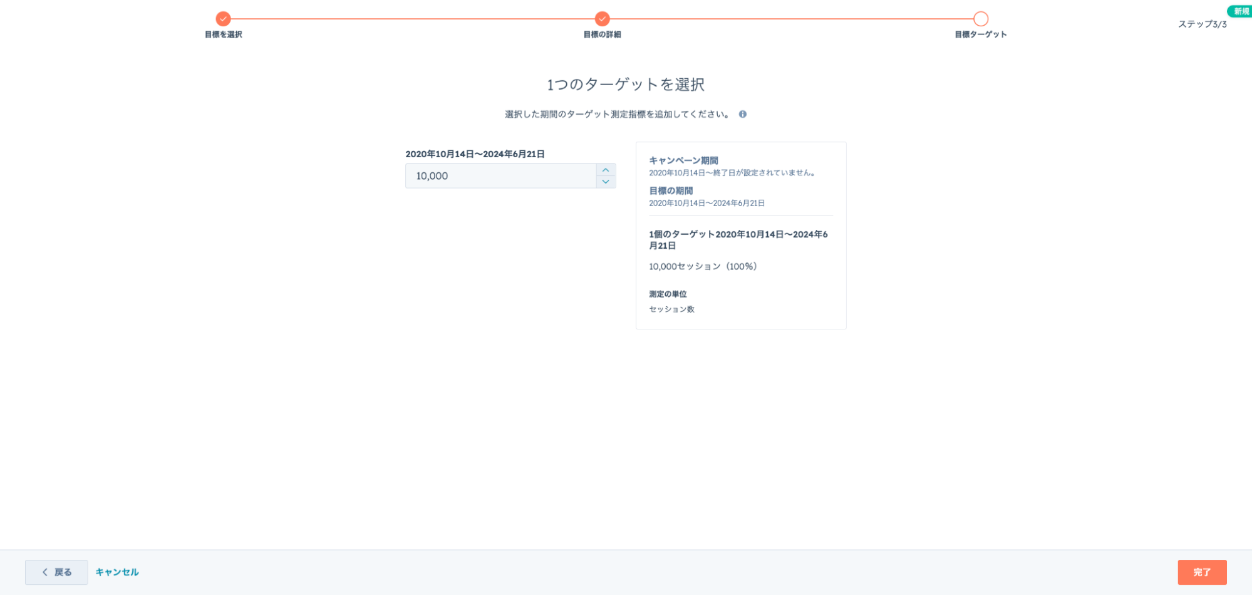Select the 目標の詳細 step label
The width and height of the screenshot is (1252, 595).
(x=602, y=35)
